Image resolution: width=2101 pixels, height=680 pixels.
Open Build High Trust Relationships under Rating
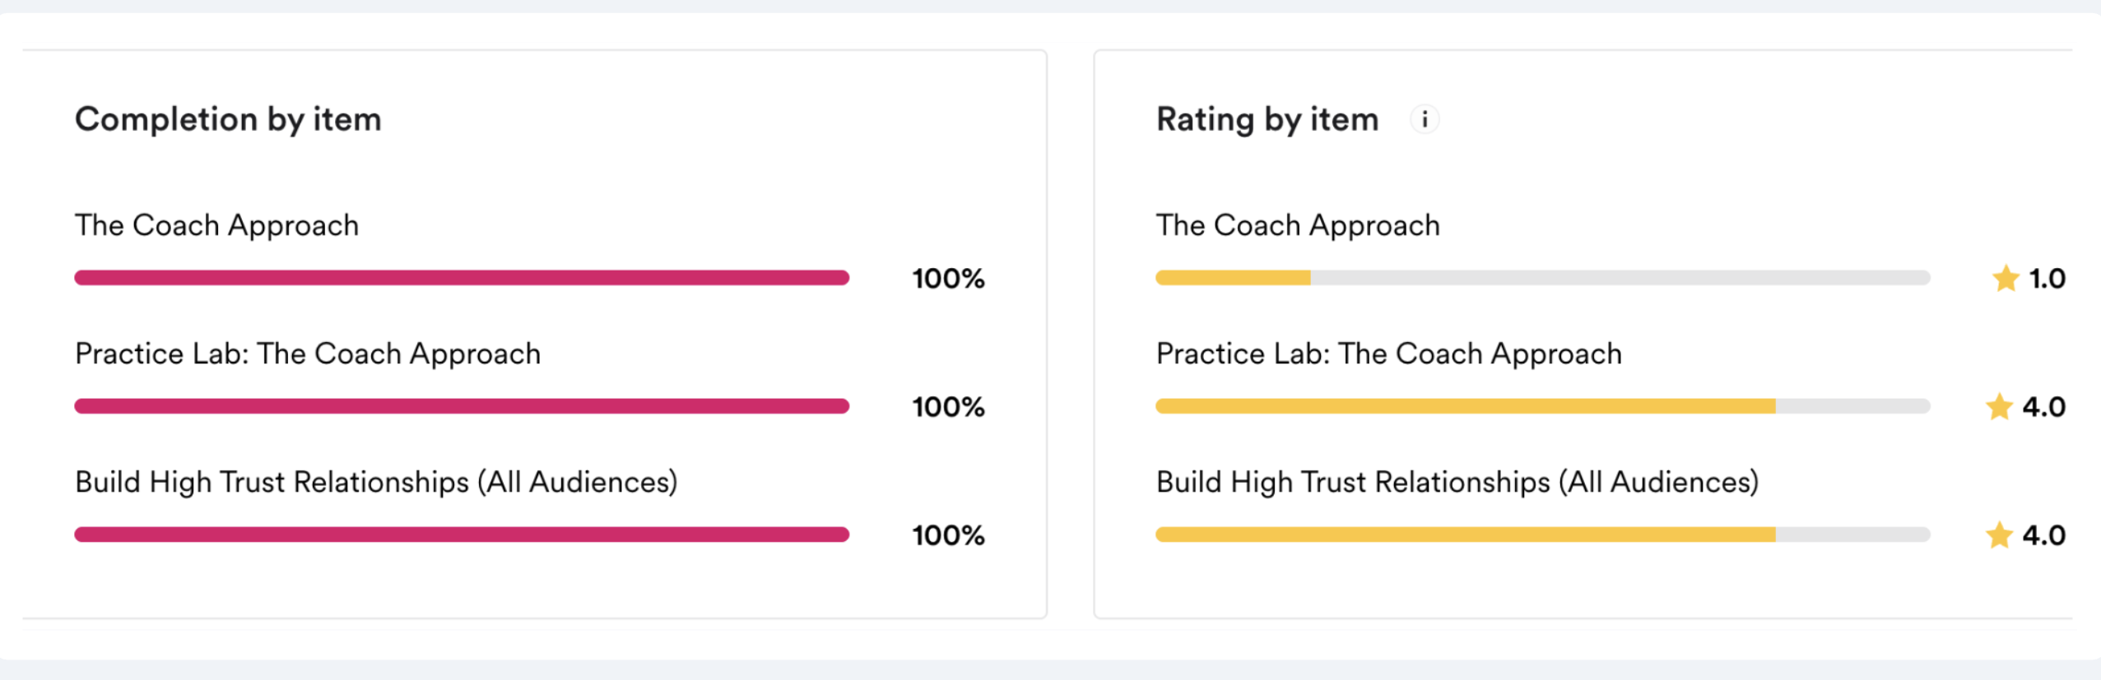coord(1457,482)
